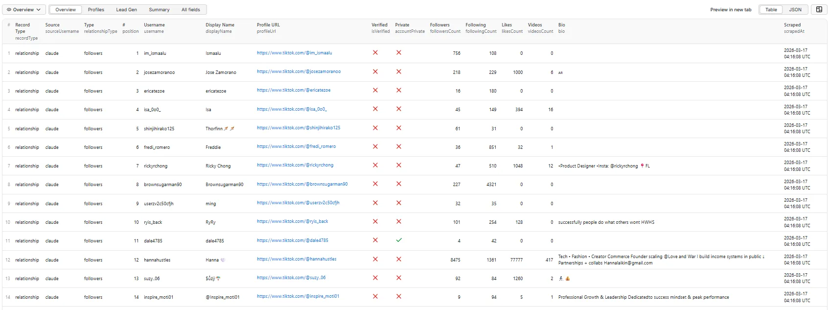Select the following count 4321 cell
The width and height of the screenshot is (828, 310).
491,185
